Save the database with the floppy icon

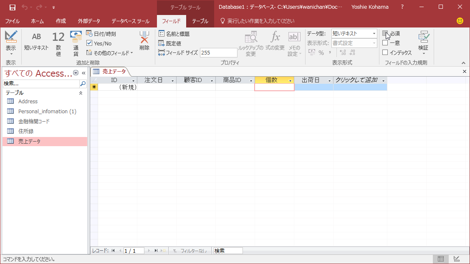pyautogui.click(x=12, y=7)
